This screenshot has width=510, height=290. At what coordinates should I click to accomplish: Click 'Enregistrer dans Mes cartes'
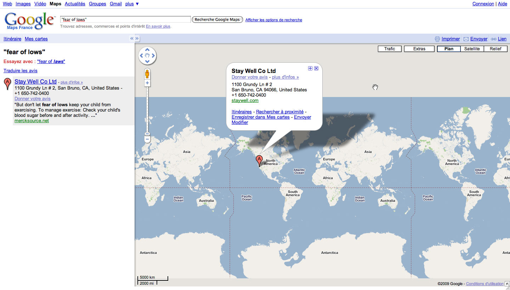point(261,117)
